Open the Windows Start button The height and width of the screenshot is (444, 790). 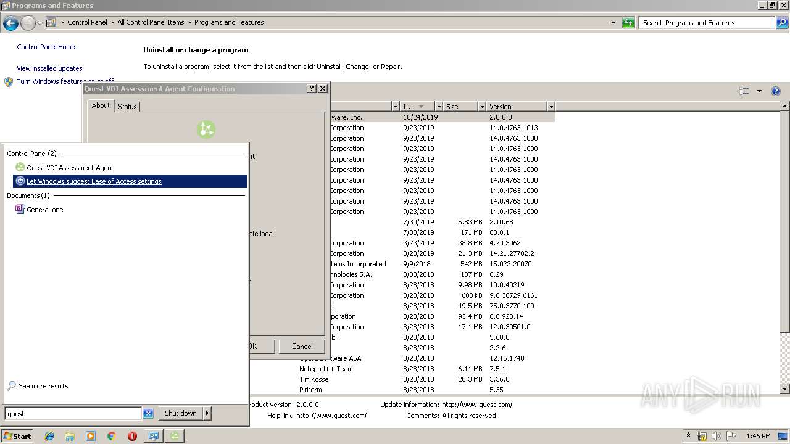17,436
